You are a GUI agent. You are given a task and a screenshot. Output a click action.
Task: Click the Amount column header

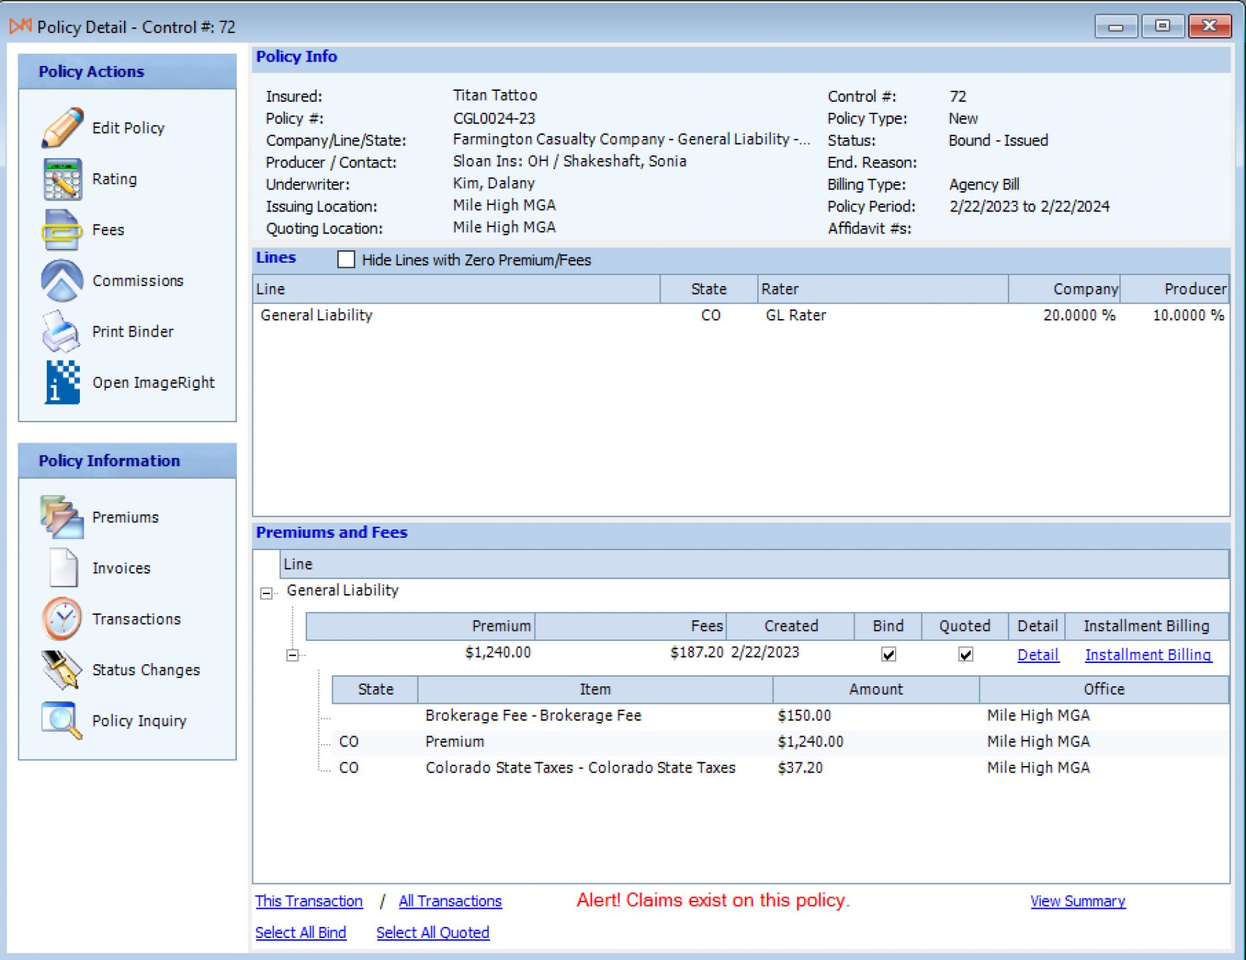click(x=876, y=689)
